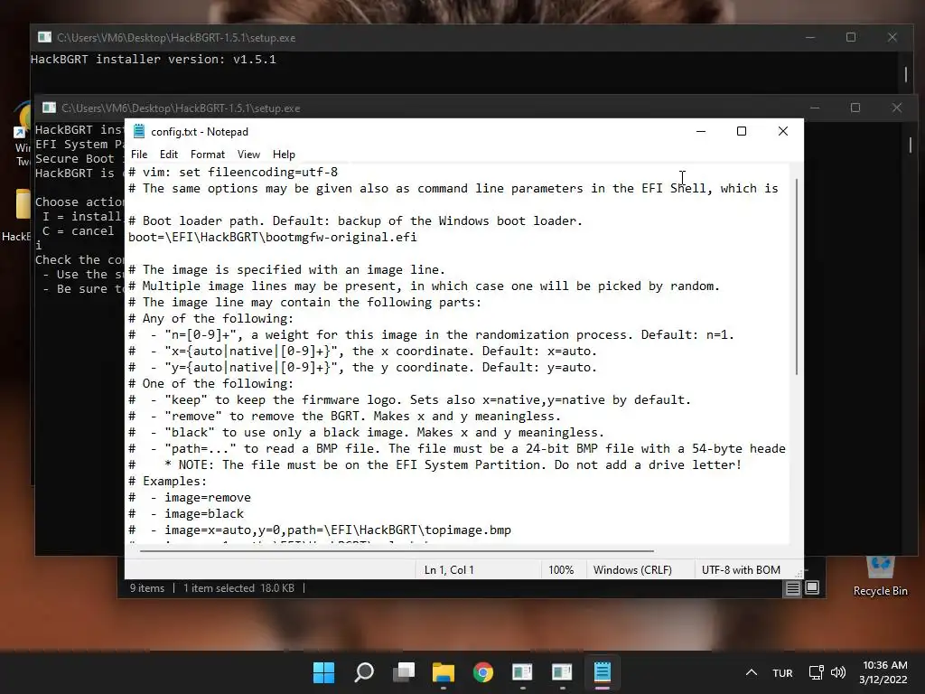Minimize the front setup.exe console window

point(815,108)
